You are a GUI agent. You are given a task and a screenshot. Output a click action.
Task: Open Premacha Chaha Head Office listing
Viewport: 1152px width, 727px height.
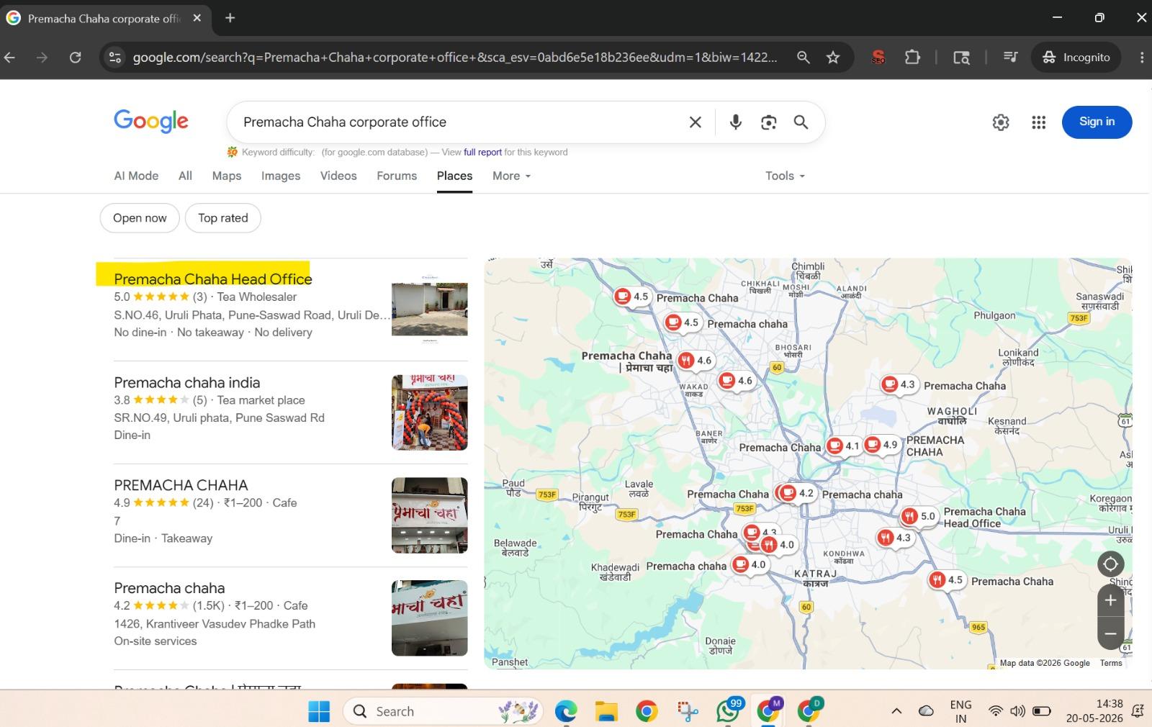(213, 279)
